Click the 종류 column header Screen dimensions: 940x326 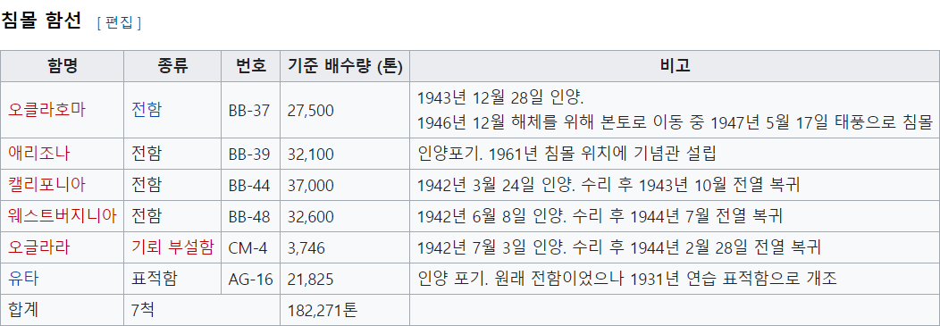pyautogui.click(x=172, y=66)
